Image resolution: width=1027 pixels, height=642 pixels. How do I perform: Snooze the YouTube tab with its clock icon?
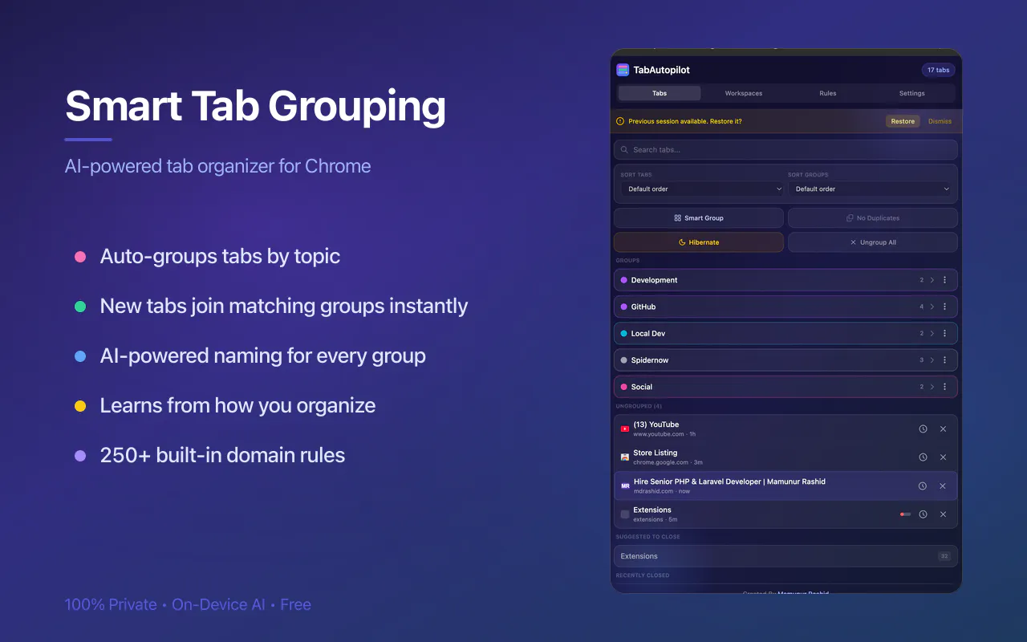coord(923,429)
